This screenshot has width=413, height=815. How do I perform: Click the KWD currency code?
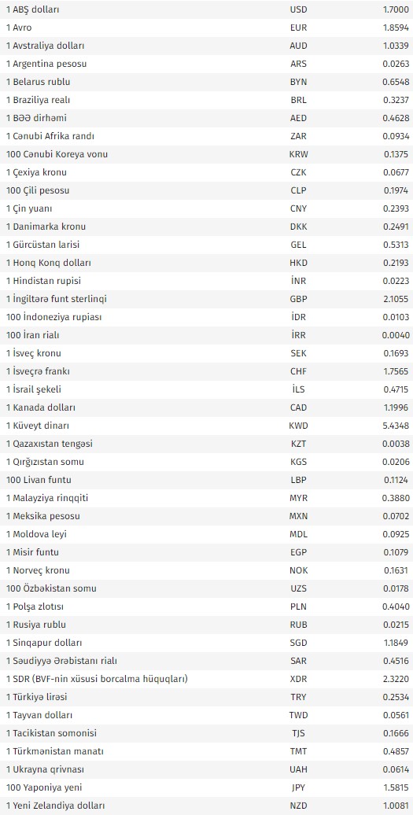click(x=298, y=426)
